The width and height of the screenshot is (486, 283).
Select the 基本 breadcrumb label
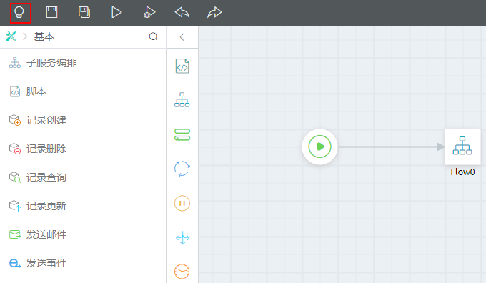(44, 36)
